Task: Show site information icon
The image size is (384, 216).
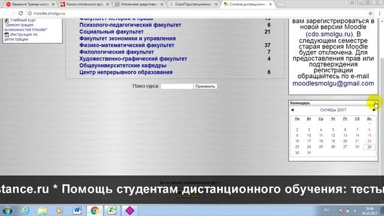Action: pos(29,13)
